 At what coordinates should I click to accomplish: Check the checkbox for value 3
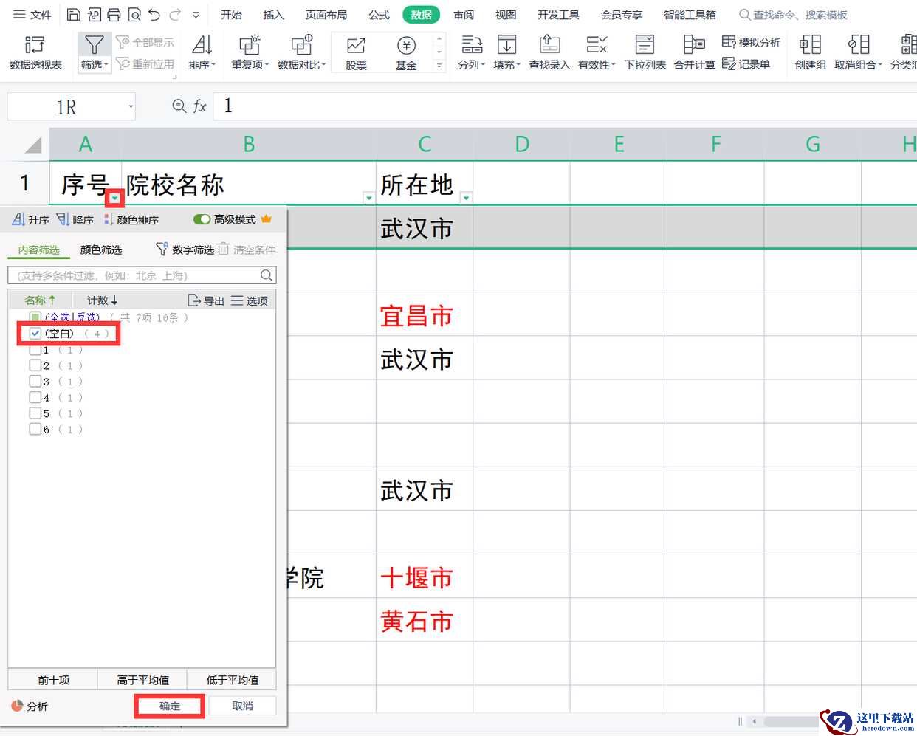(35, 382)
